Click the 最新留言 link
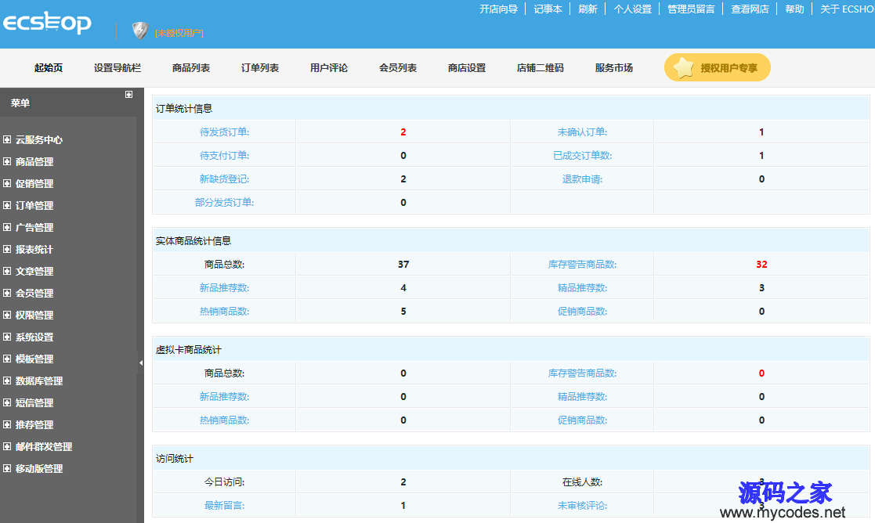 [x=224, y=505]
